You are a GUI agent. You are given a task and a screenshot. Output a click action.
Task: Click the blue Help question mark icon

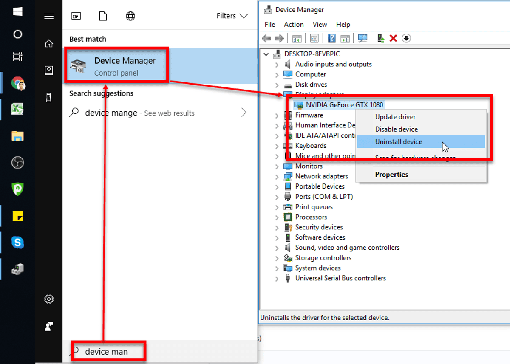pyautogui.click(x=332, y=38)
